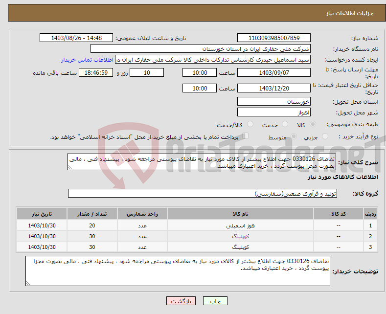Select the جزیی purchase type radio

325,136
